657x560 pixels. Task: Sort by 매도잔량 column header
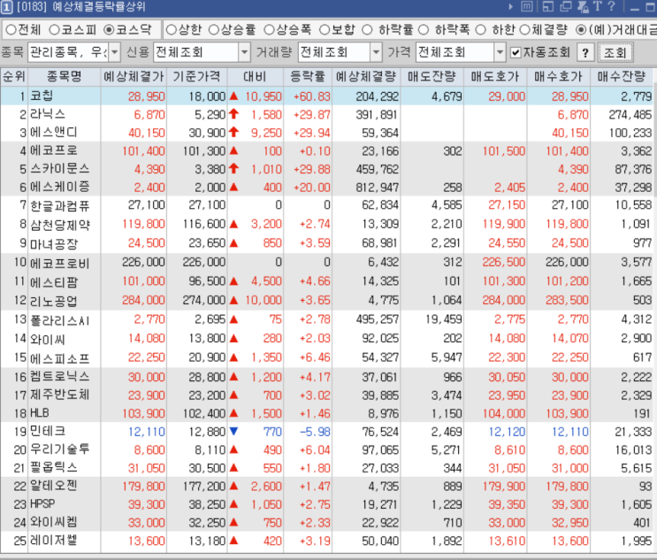point(432,77)
